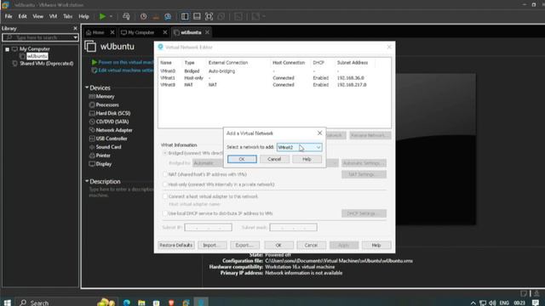
Task: Open the File menu
Action: tap(9, 16)
